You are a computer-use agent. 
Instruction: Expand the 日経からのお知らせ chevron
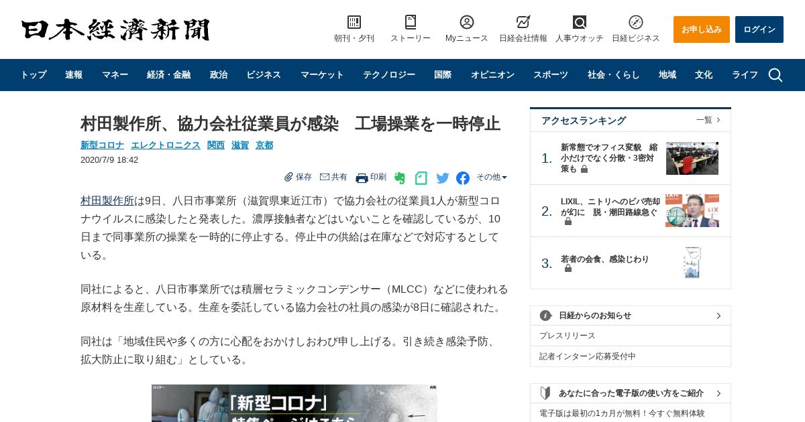718,315
